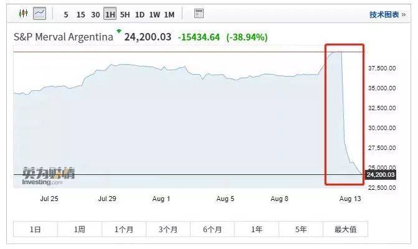Screen dimensions: 418x249
Task: Open the news overlay icon in toolbar
Action: pos(199,13)
